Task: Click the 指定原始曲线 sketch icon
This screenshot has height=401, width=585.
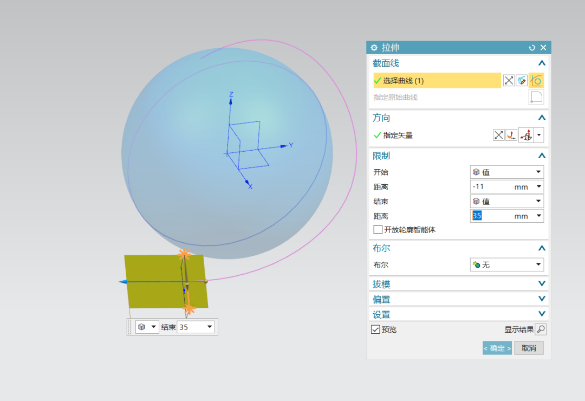Action: (536, 96)
